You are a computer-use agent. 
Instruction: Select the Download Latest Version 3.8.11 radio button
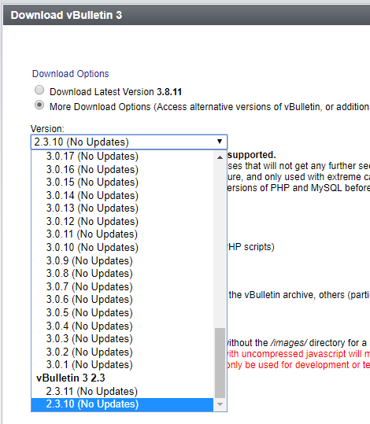click(x=39, y=90)
